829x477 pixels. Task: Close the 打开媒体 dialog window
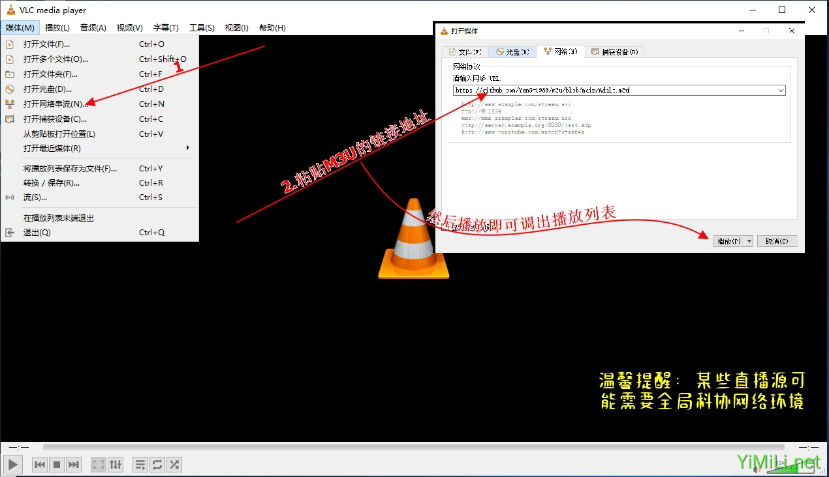pos(792,31)
